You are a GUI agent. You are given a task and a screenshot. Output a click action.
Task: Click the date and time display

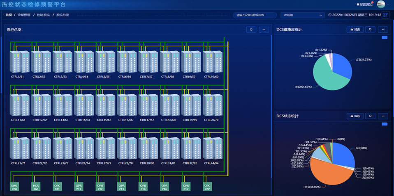coord(355,15)
